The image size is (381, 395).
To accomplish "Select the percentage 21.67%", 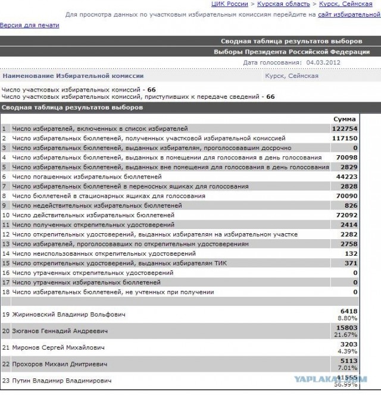I will [346, 335].
